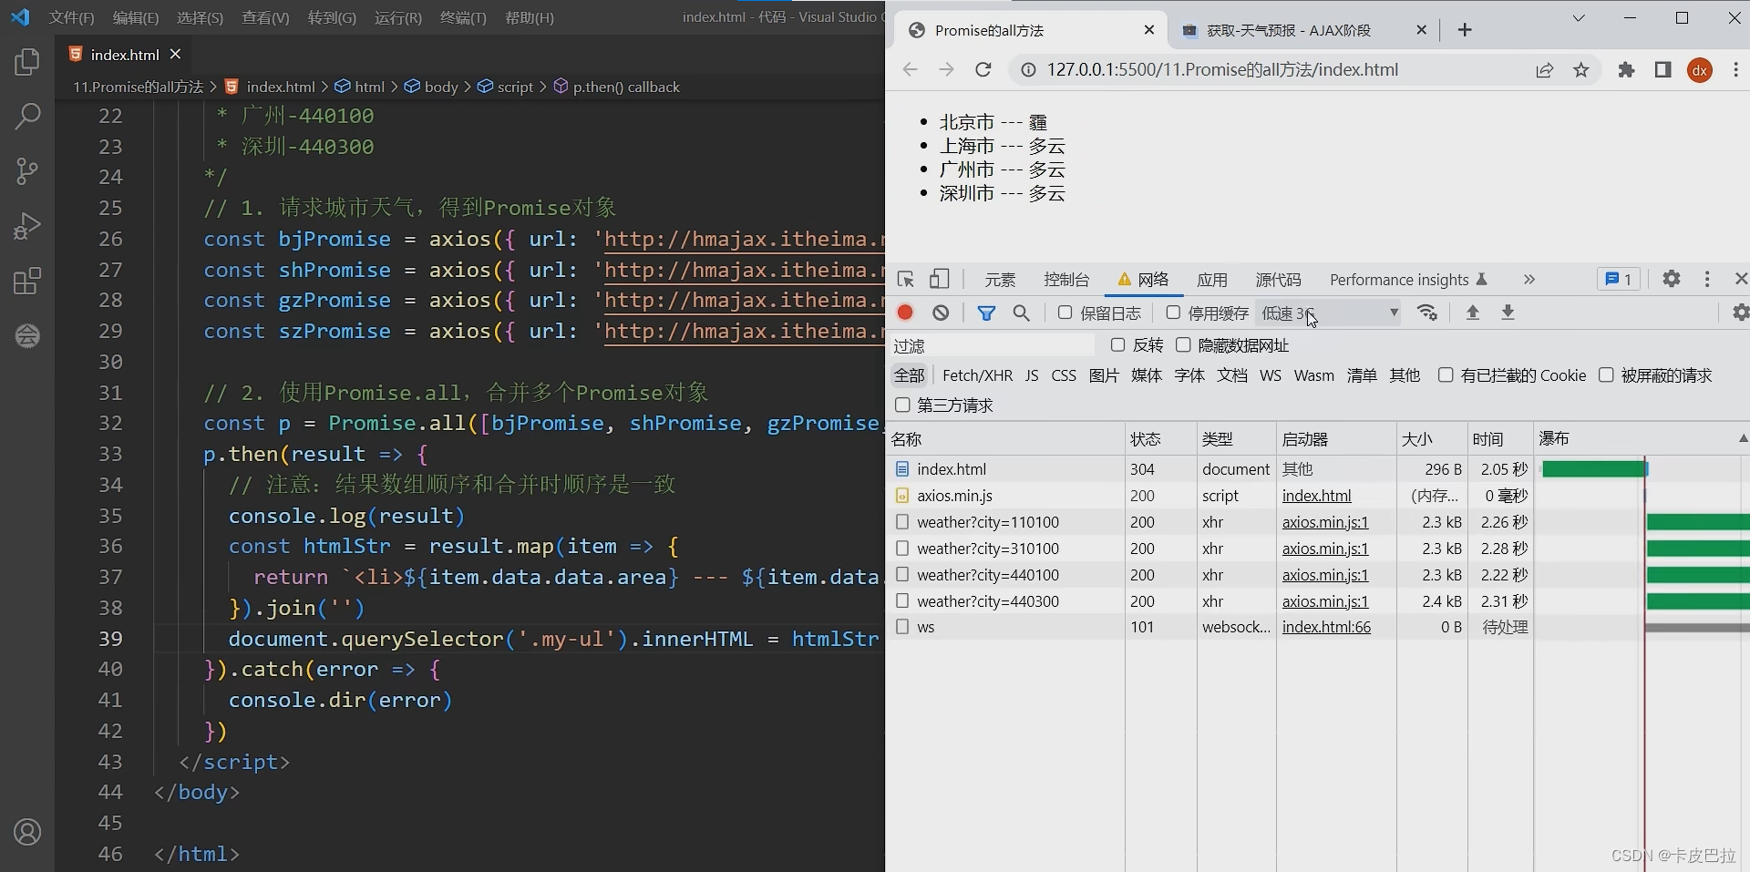This screenshot has height=872, width=1750.
Task: Open the DevTools customize three-dot menu
Action: tap(1706, 279)
